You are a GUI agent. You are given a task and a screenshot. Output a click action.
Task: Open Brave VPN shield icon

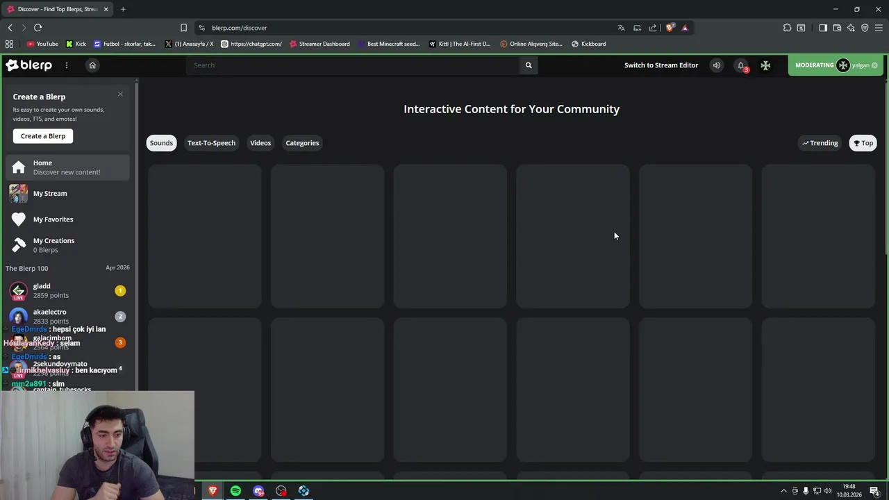coord(865,28)
